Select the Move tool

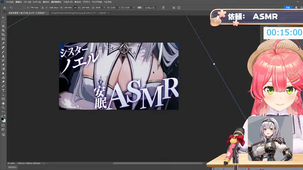pos(3,18)
